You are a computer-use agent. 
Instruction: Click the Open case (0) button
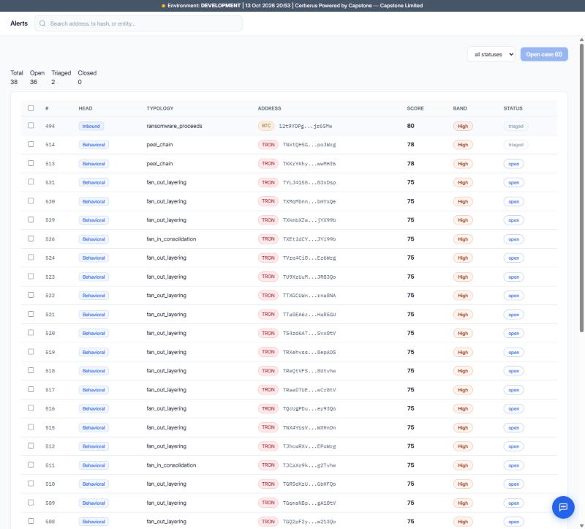click(544, 54)
